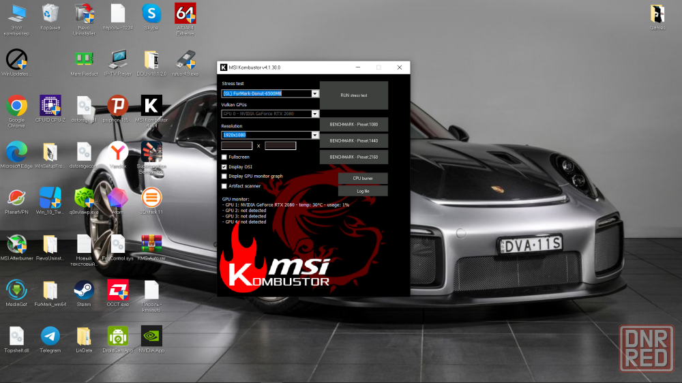Screen dimensions: 682x383
Task: Launch the CPU burner
Action: [363, 179]
